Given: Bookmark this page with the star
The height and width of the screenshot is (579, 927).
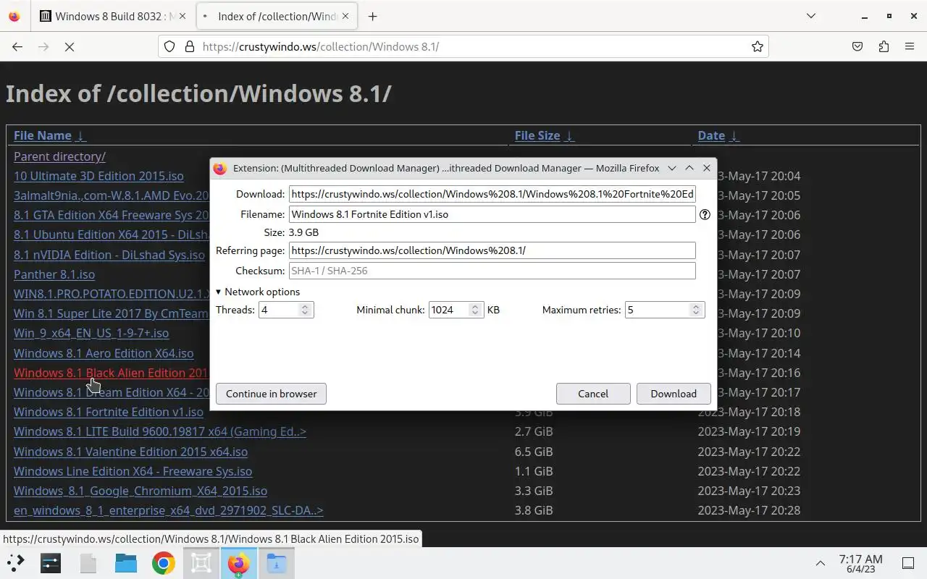Looking at the screenshot, I should coord(758,46).
